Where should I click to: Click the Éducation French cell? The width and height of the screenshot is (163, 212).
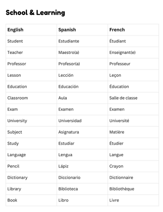click(x=133, y=86)
